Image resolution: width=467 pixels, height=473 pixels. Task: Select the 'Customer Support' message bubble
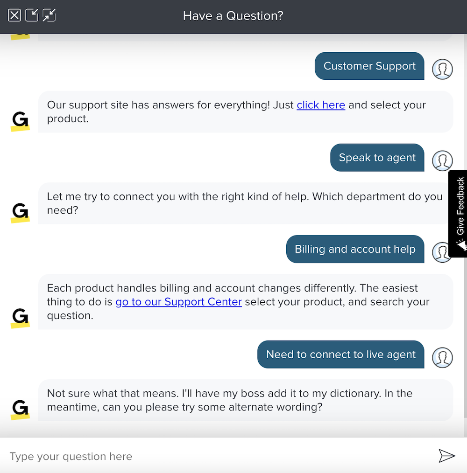pyautogui.click(x=369, y=66)
